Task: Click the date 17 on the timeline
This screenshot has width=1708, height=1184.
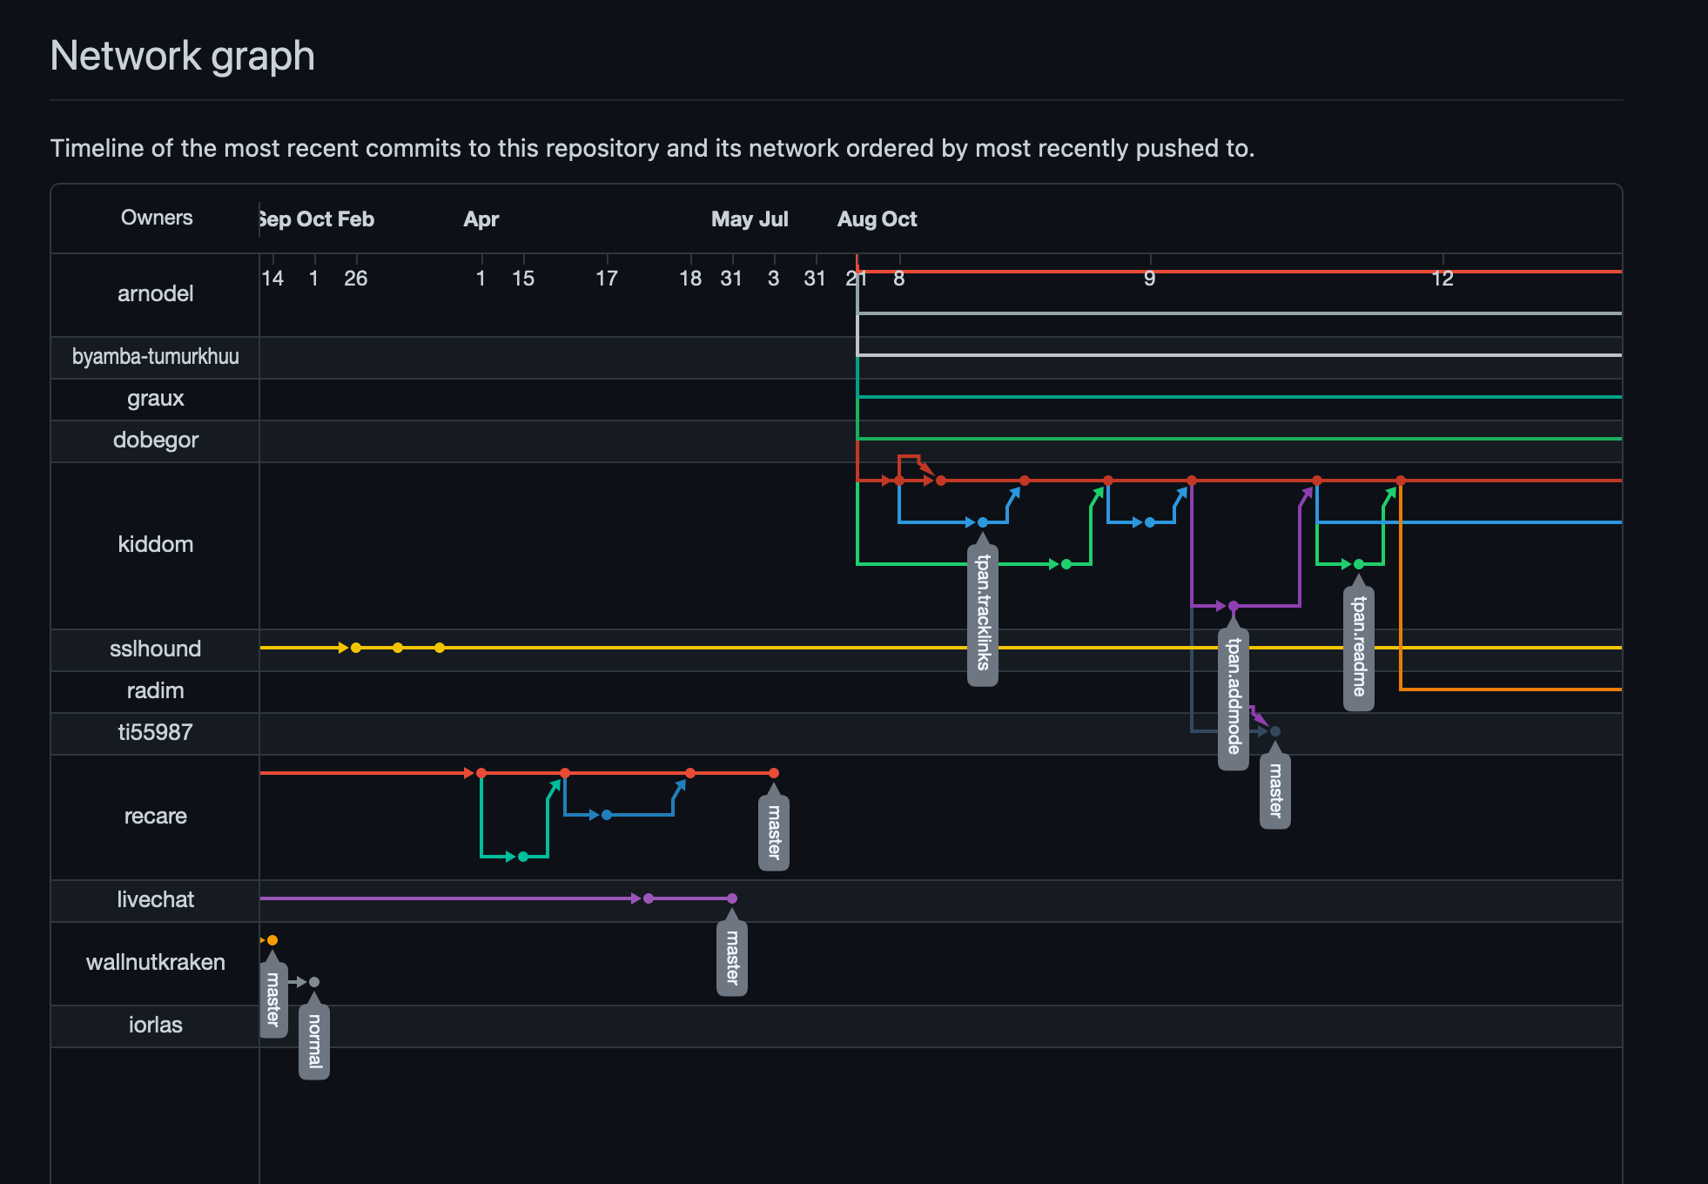Action: tap(607, 279)
